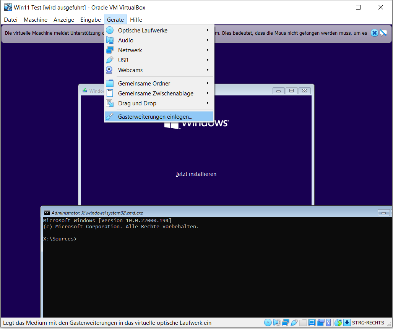The width and height of the screenshot is (393, 329).
Task: Click the network status bar icon
Action: click(286, 323)
